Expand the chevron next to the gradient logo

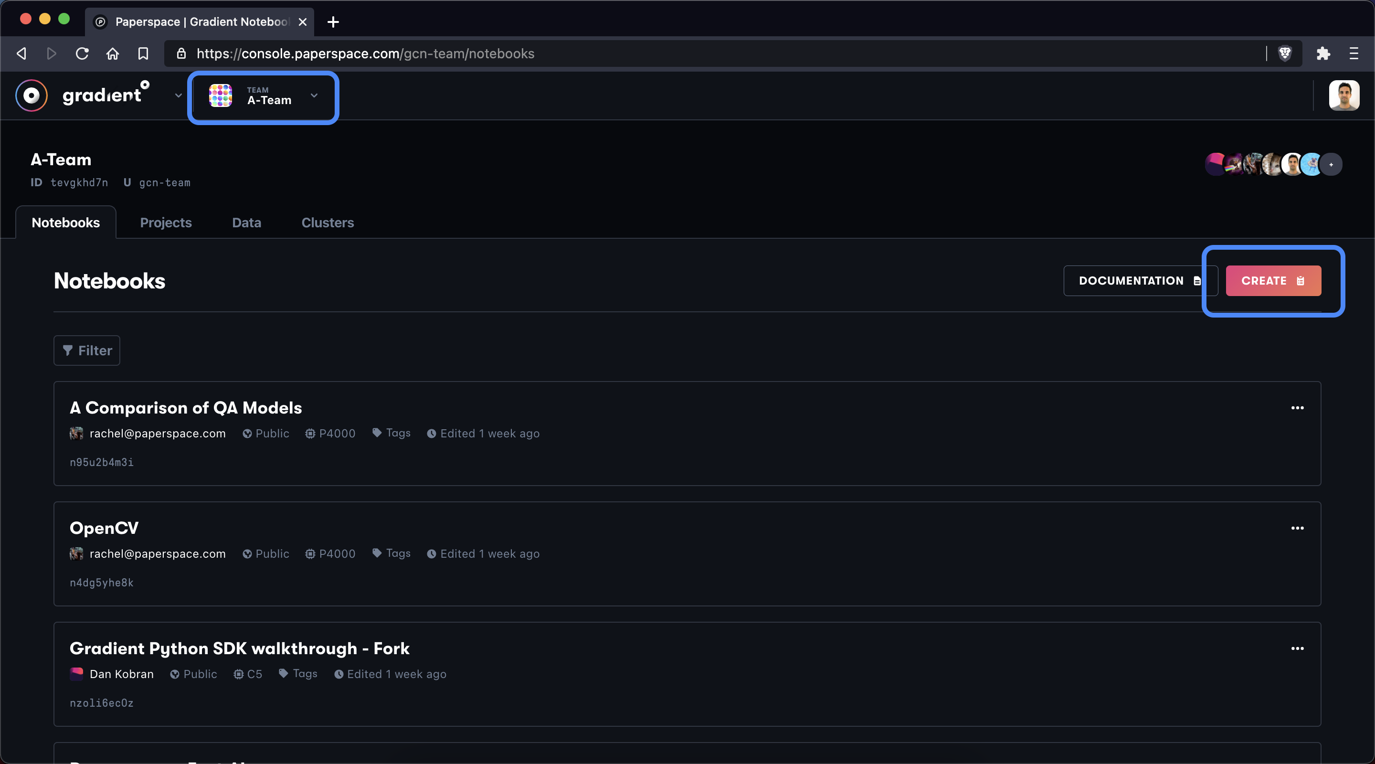coord(178,96)
